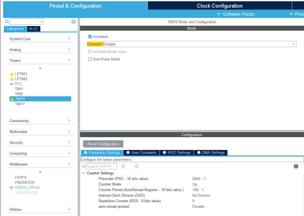The width and height of the screenshot is (304, 216).
Task: Click the Reset Configuration button
Action: (x=103, y=144)
